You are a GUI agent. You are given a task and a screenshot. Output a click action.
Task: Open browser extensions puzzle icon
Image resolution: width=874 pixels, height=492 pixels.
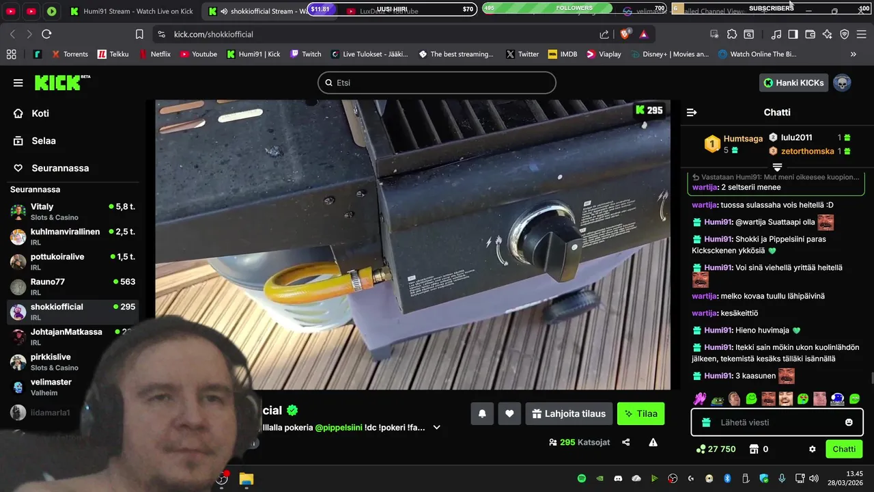[732, 34]
